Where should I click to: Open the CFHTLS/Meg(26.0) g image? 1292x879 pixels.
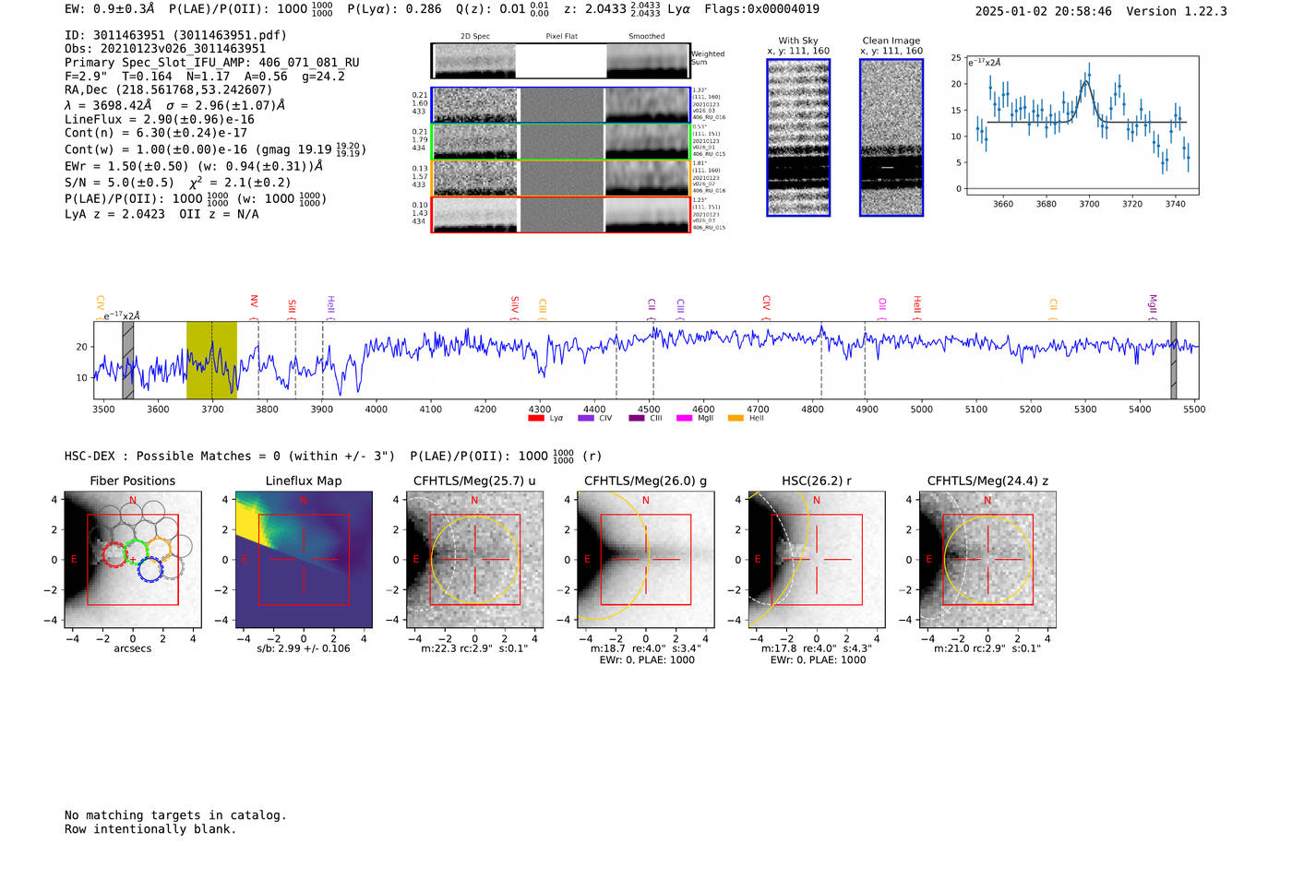point(645,560)
